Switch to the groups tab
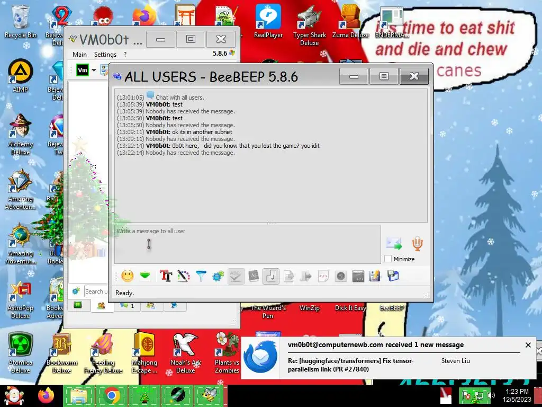The image size is (542, 407). [x=150, y=306]
